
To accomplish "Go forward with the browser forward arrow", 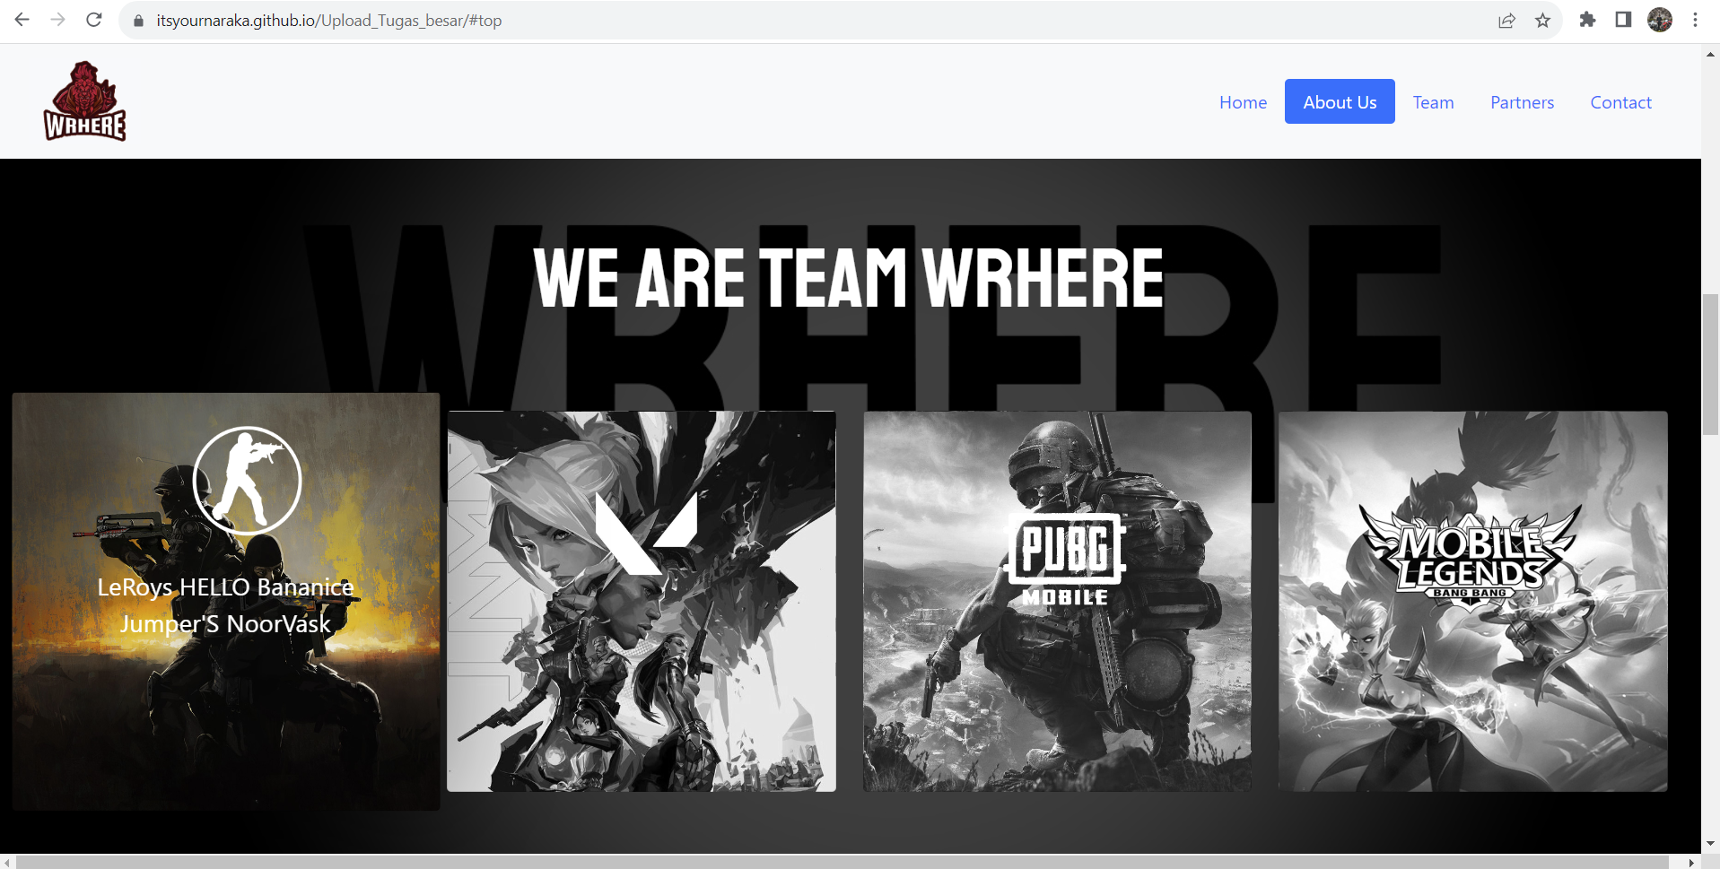I will tap(58, 20).
